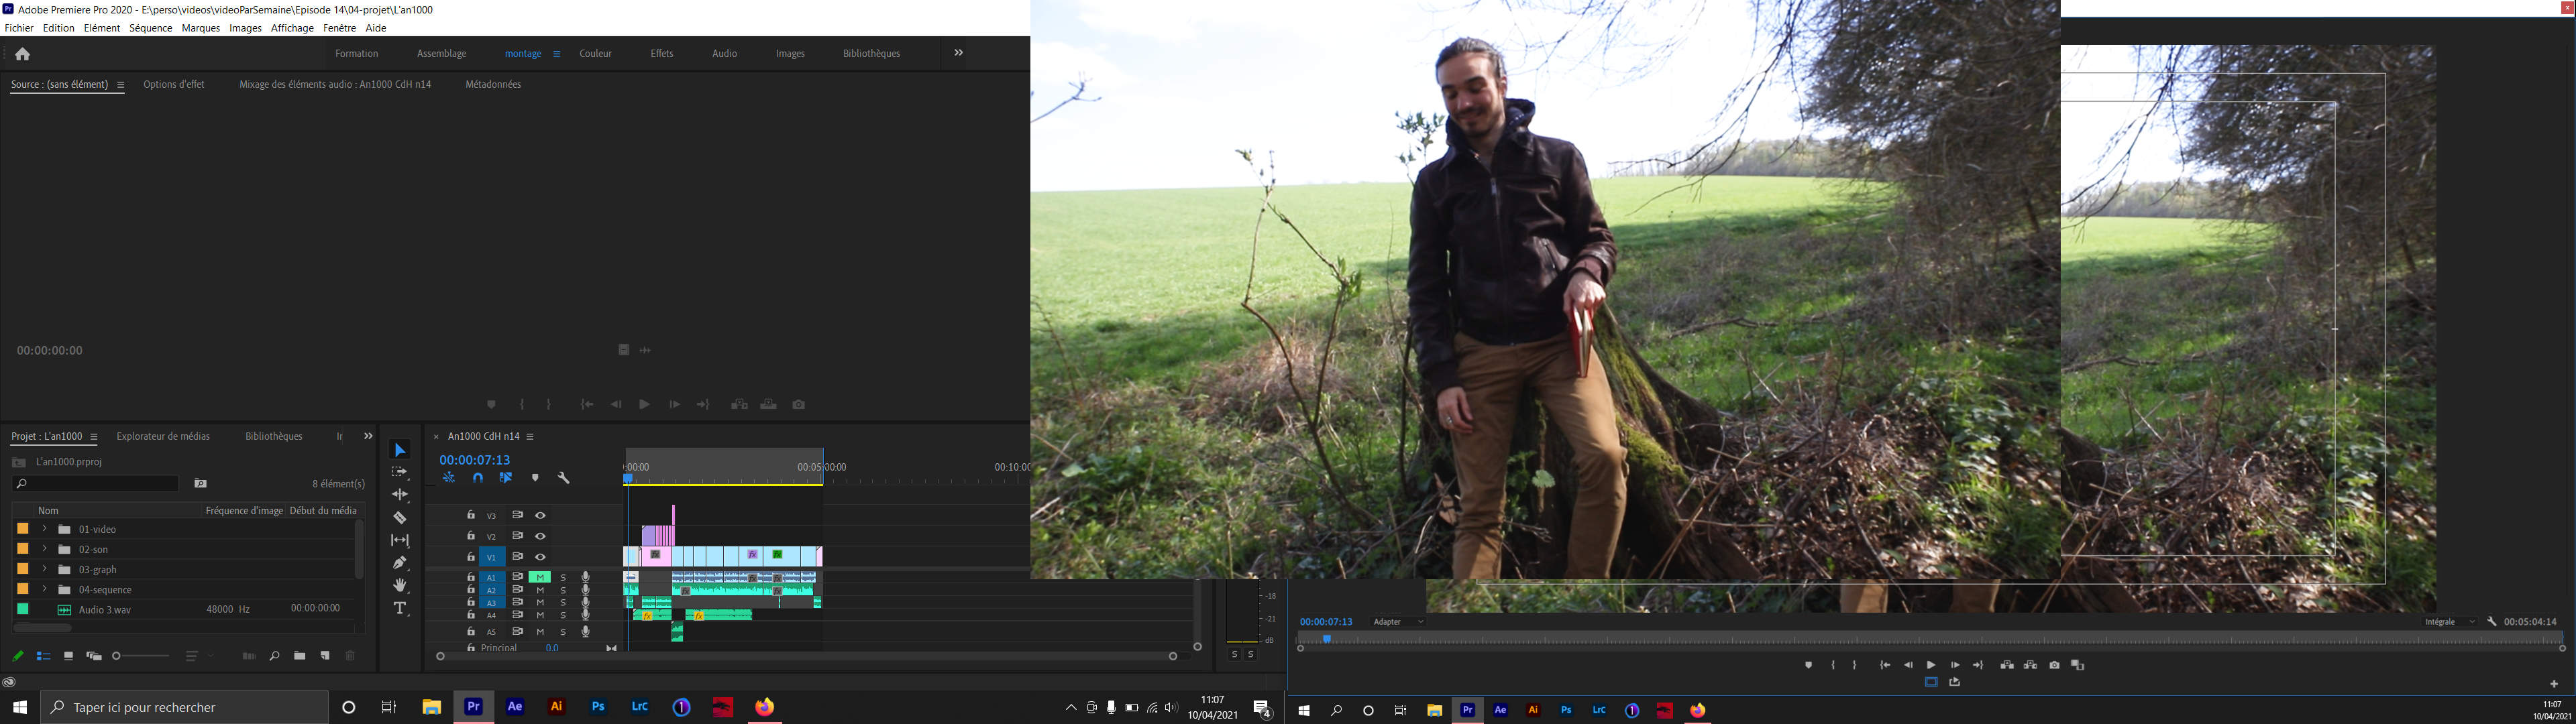2576x724 pixels.
Task: Adjust project panel thumbnail zoom slider
Action: point(118,656)
